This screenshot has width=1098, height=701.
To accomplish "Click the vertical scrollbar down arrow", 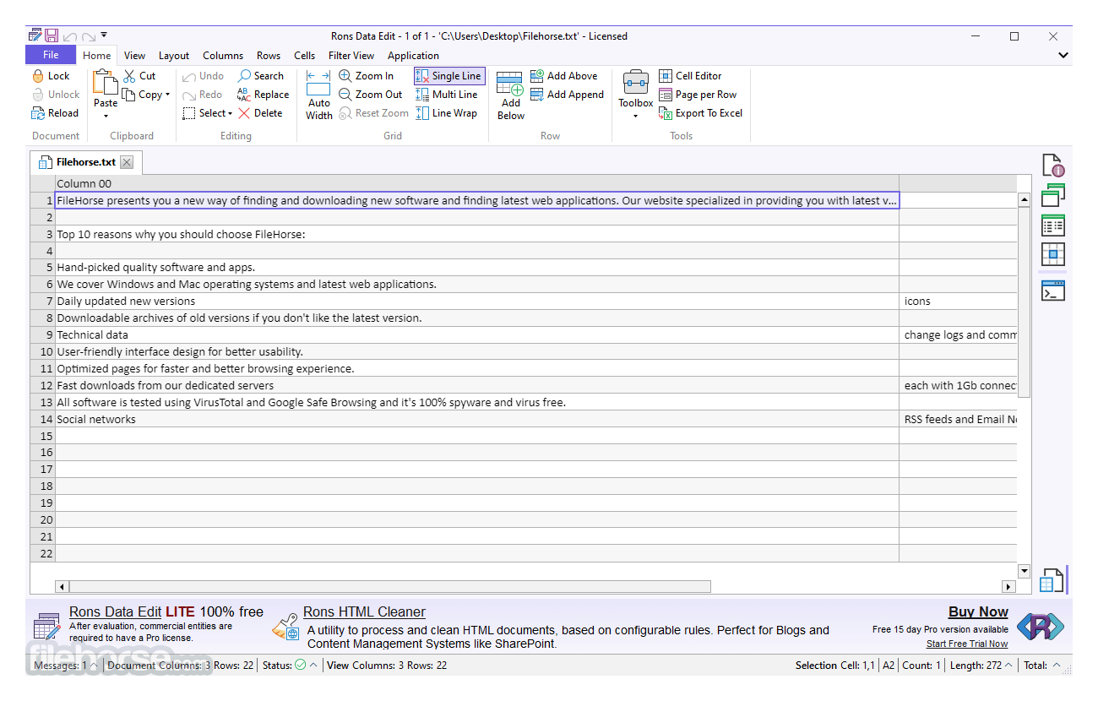I will (x=1025, y=571).
